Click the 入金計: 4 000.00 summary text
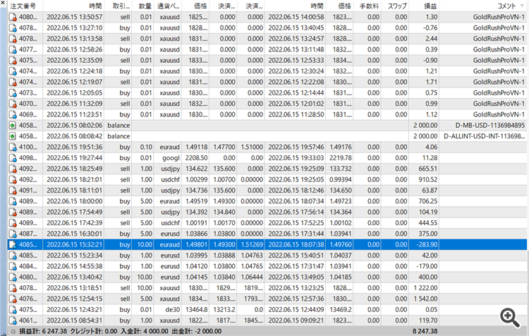 (145, 331)
